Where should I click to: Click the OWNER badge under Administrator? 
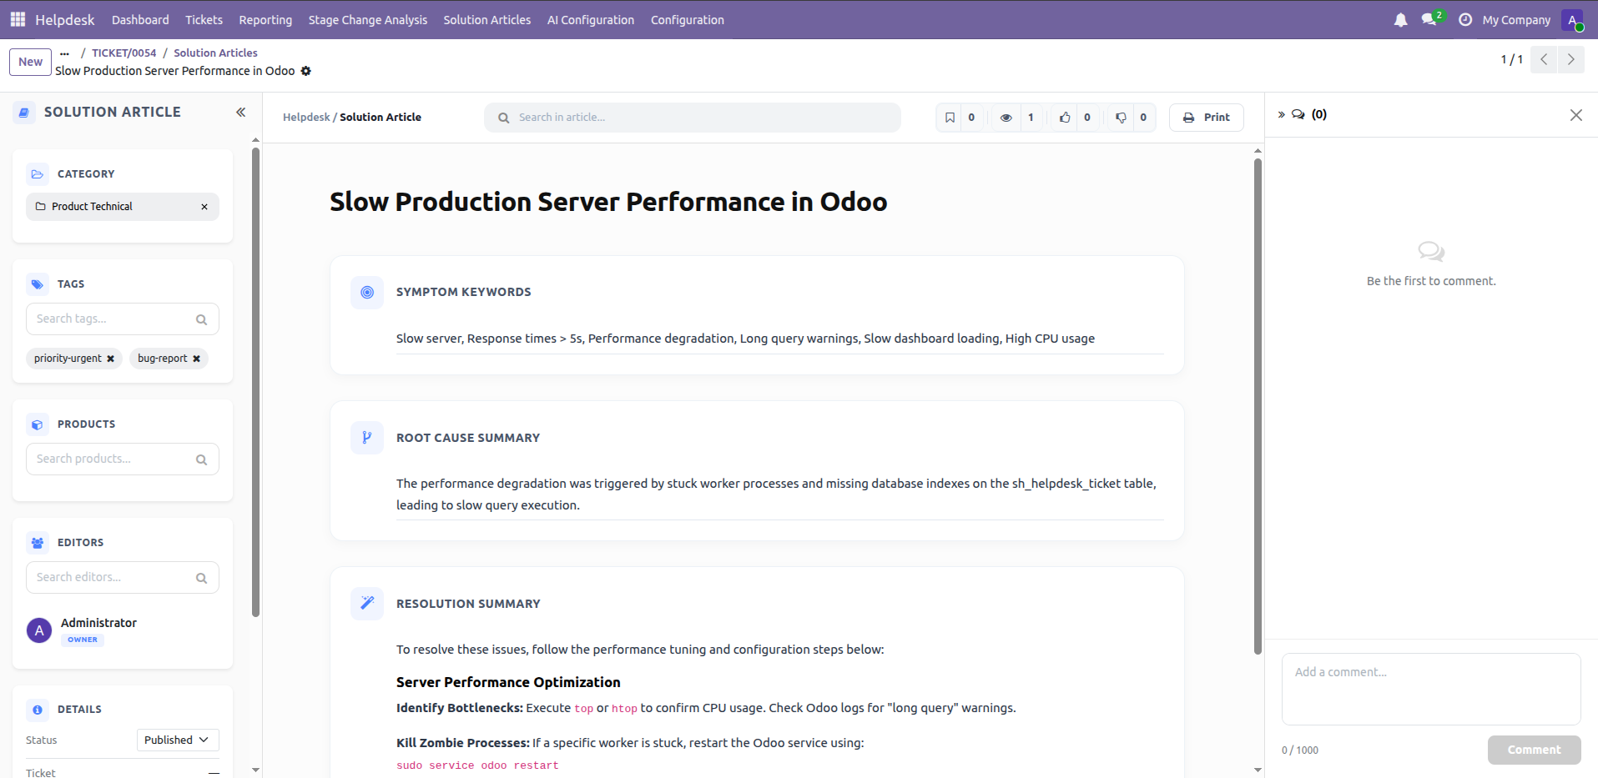click(83, 640)
